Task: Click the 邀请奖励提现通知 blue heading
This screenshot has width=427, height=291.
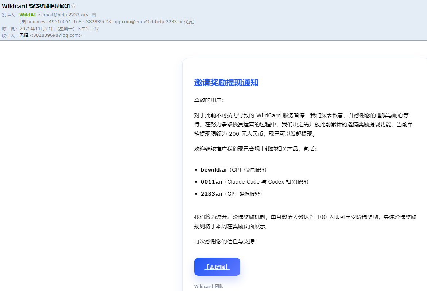Action: [x=226, y=83]
